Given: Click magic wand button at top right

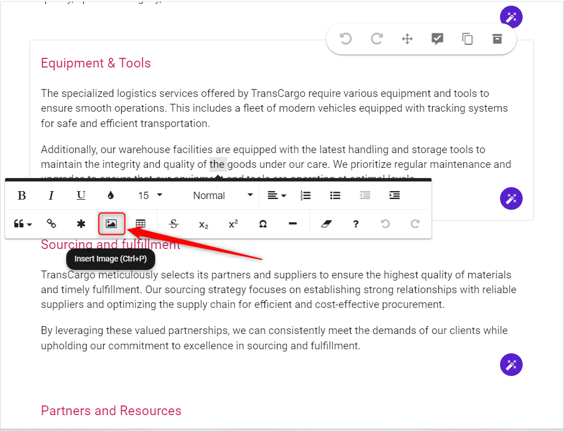Looking at the screenshot, I should coord(511,17).
